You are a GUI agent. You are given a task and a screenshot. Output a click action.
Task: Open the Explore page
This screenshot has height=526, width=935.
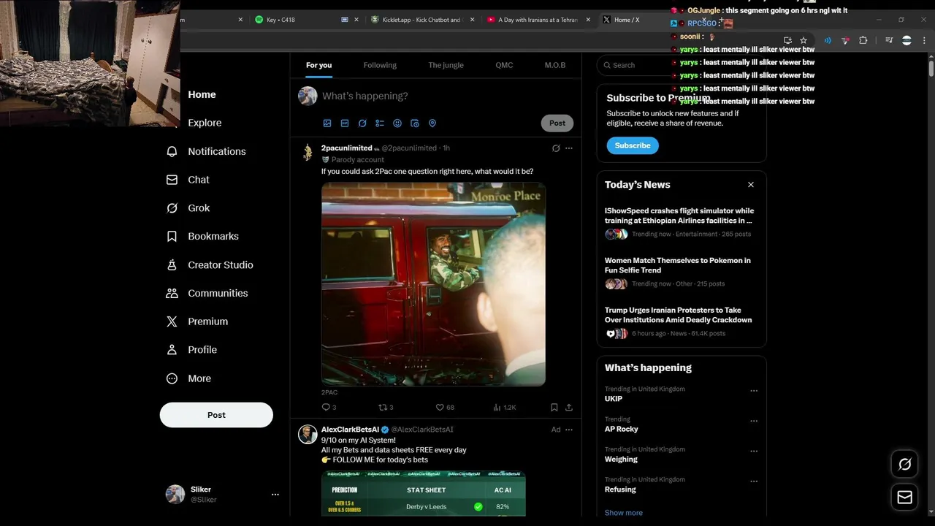[205, 123]
